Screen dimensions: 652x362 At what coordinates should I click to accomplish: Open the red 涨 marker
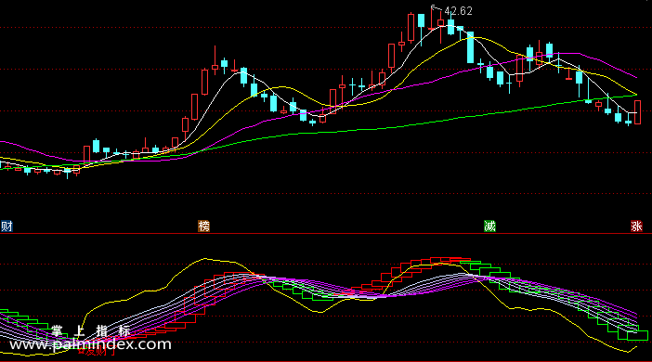tap(636, 226)
